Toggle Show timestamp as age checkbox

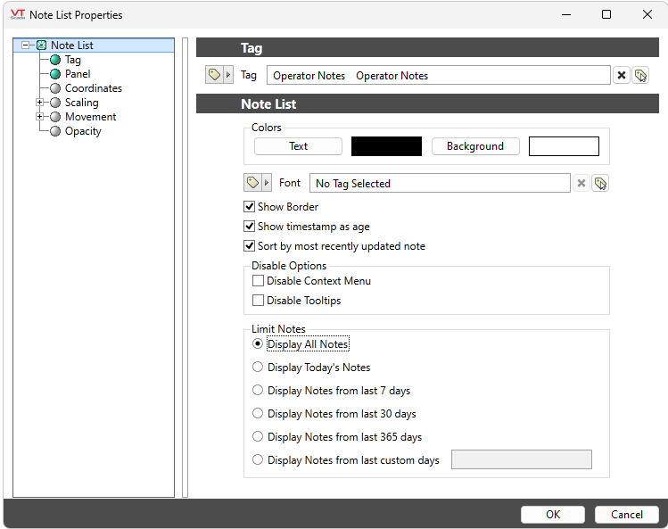[x=250, y=227]
